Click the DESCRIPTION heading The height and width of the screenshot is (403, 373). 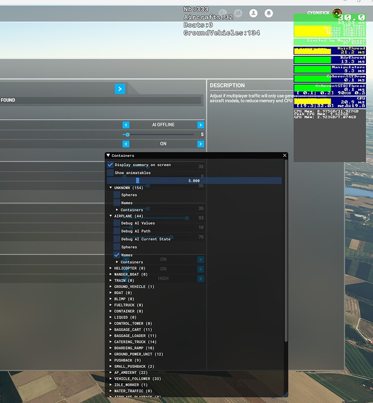point(228,85)
